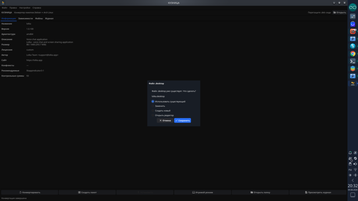Click the size value '88.1 MiB (293.7 MiB)'

point(36,44)
